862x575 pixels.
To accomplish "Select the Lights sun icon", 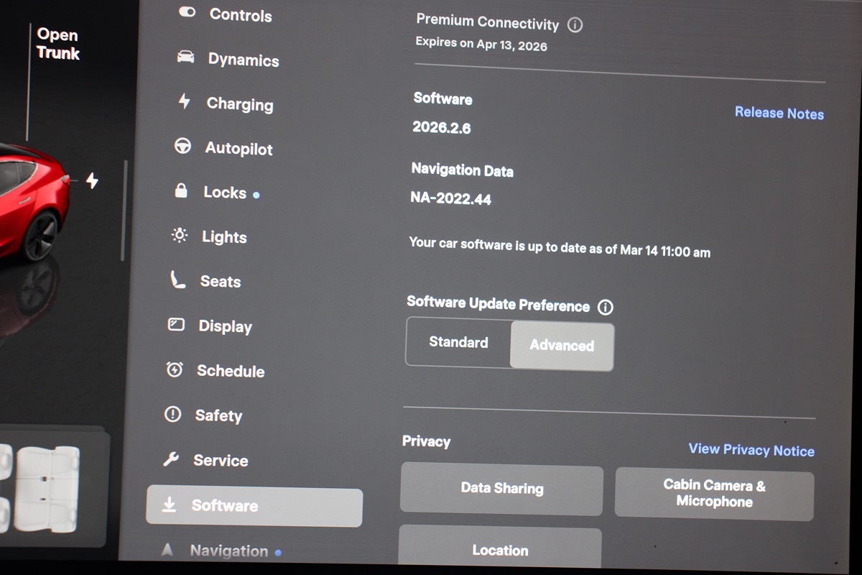I will coord(180,236).
